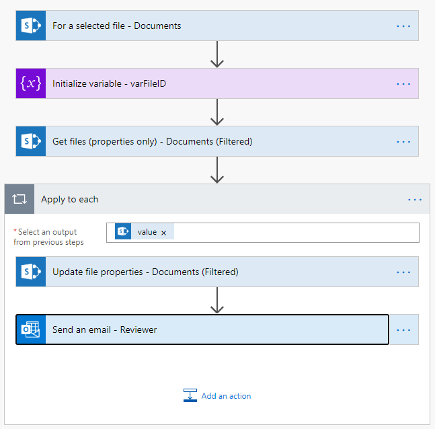The image size is (435, 429).
Task: Expand Initialize variable - varFileID step
Action: pyautogui.click(x=202, y=83)
